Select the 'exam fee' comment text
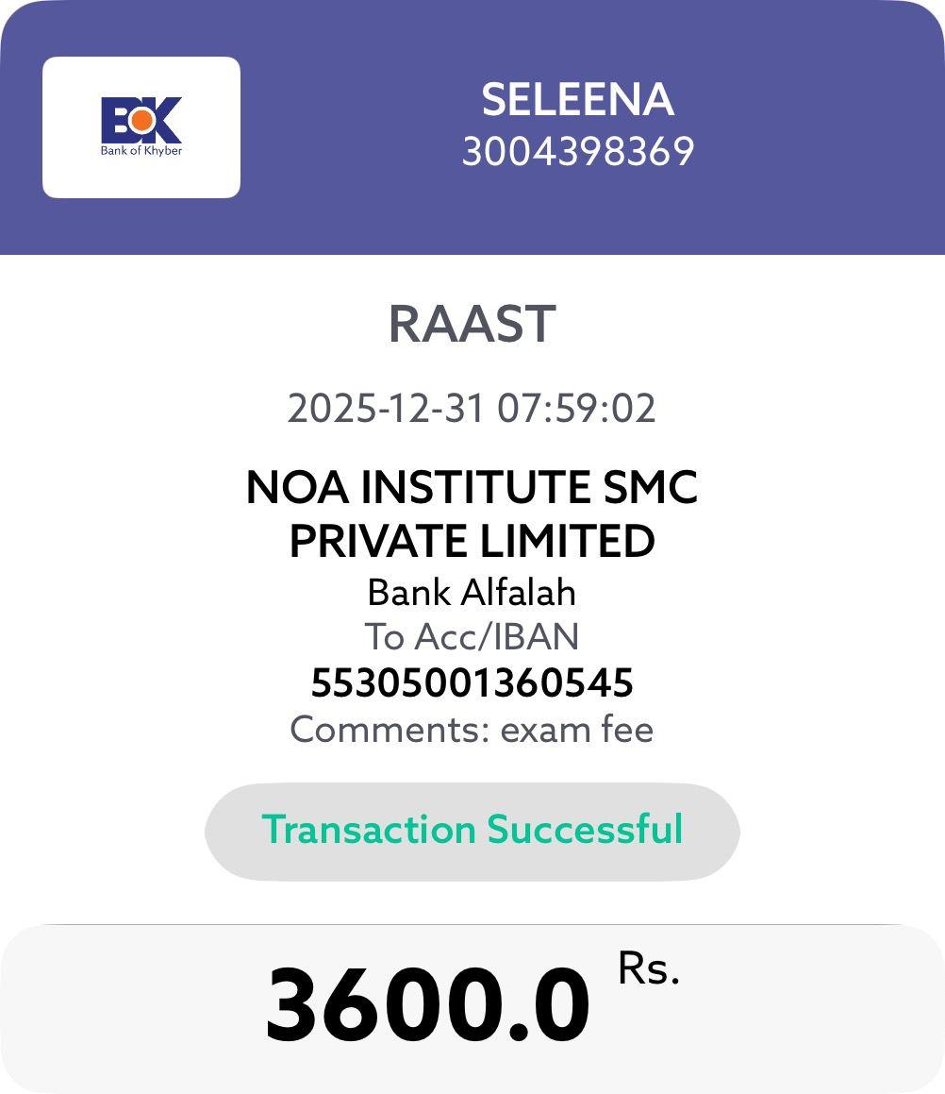This screenshot has width=945, height=1094. [576, 730]
